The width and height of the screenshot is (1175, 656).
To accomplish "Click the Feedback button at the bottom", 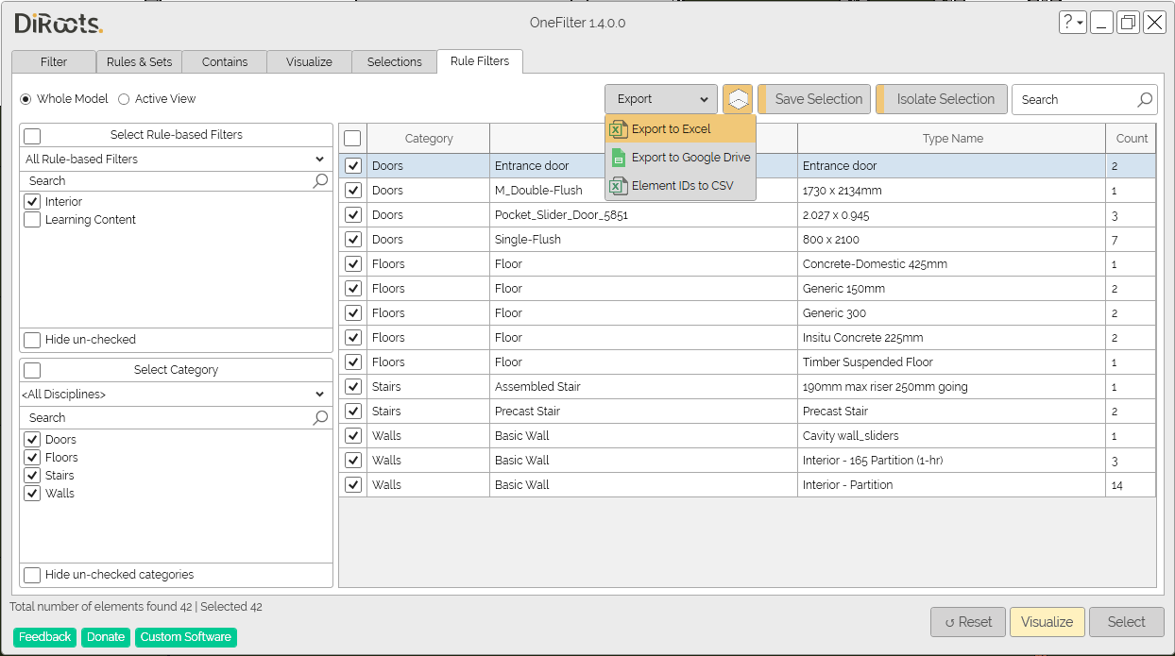I will pyautogui.click(x=44, y=637).
